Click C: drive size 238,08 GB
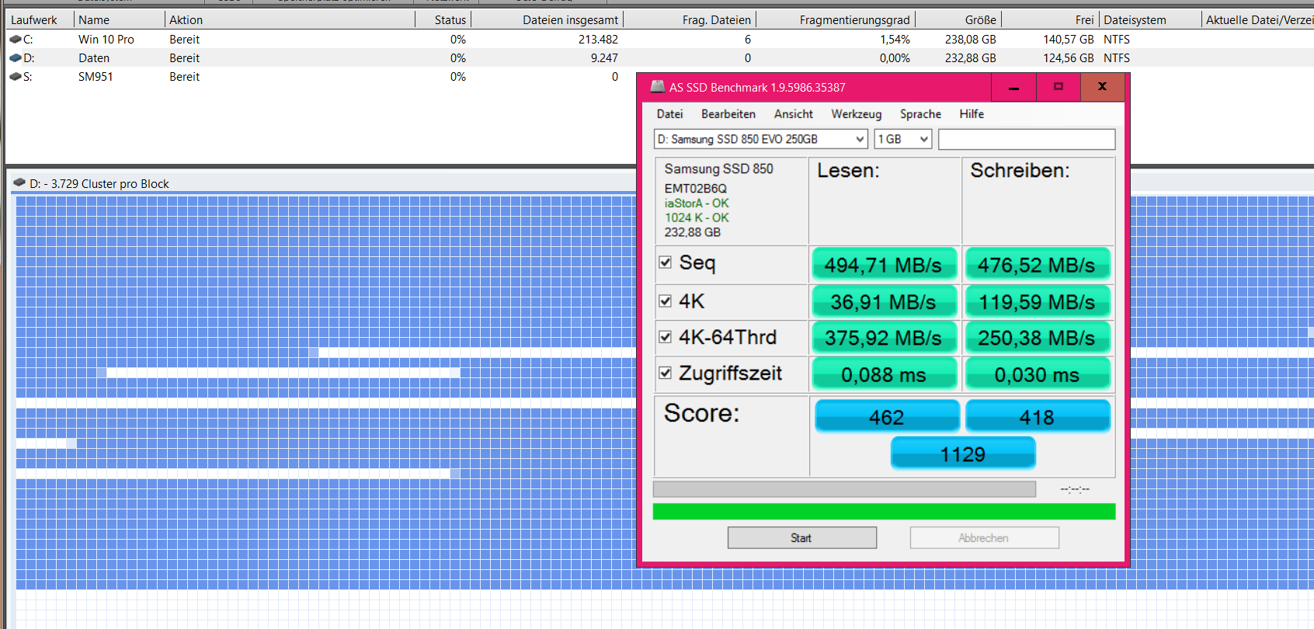1314x629 pixels. tap(970, 39)
